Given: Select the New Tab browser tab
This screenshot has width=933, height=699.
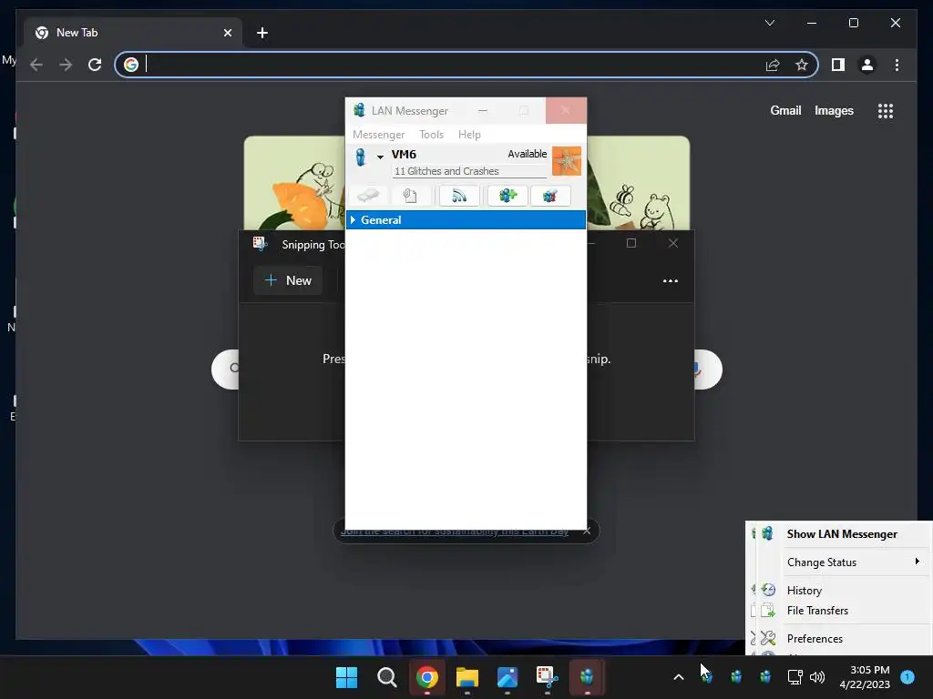Looking at the screenshot, I should [x=133, y=33].
